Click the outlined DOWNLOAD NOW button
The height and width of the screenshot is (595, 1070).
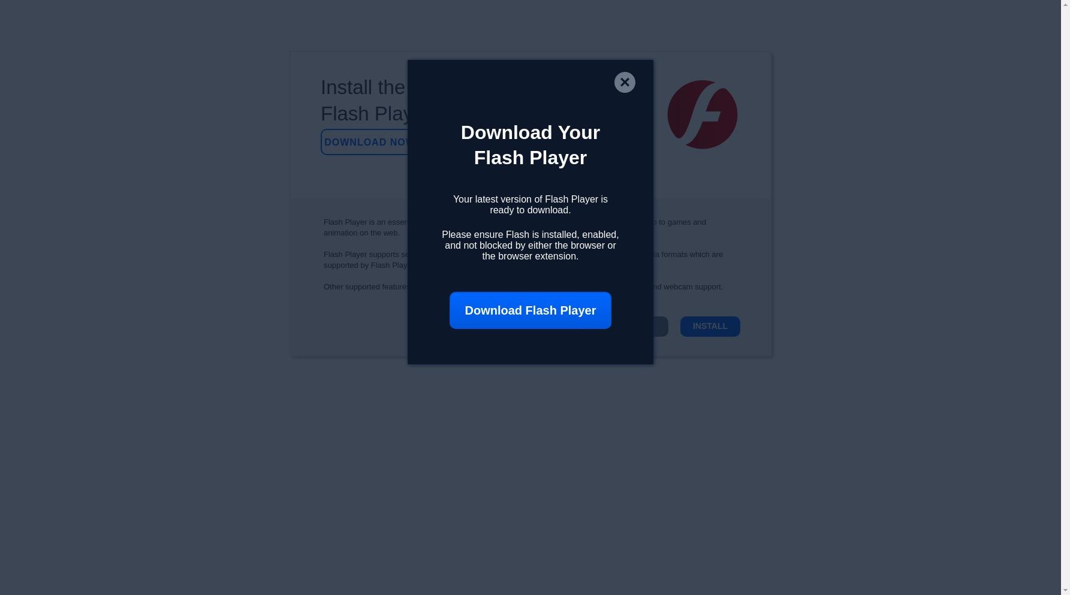pyautogui.click(x=364, y=142)
